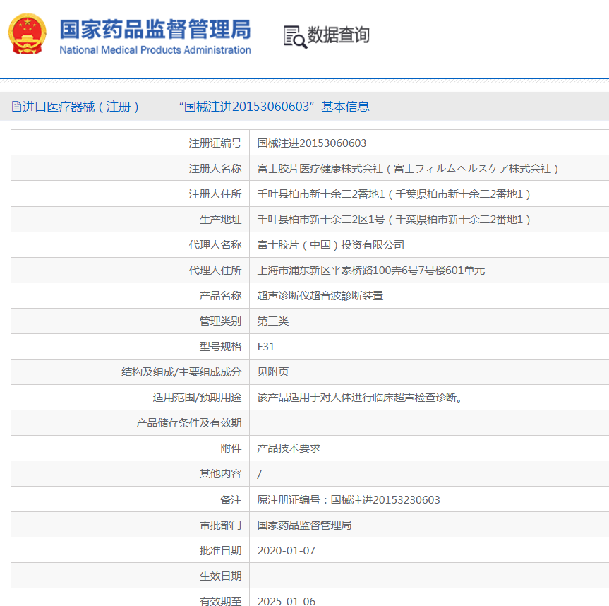
Task: Click the 型号规格 label
Action: 220,347
